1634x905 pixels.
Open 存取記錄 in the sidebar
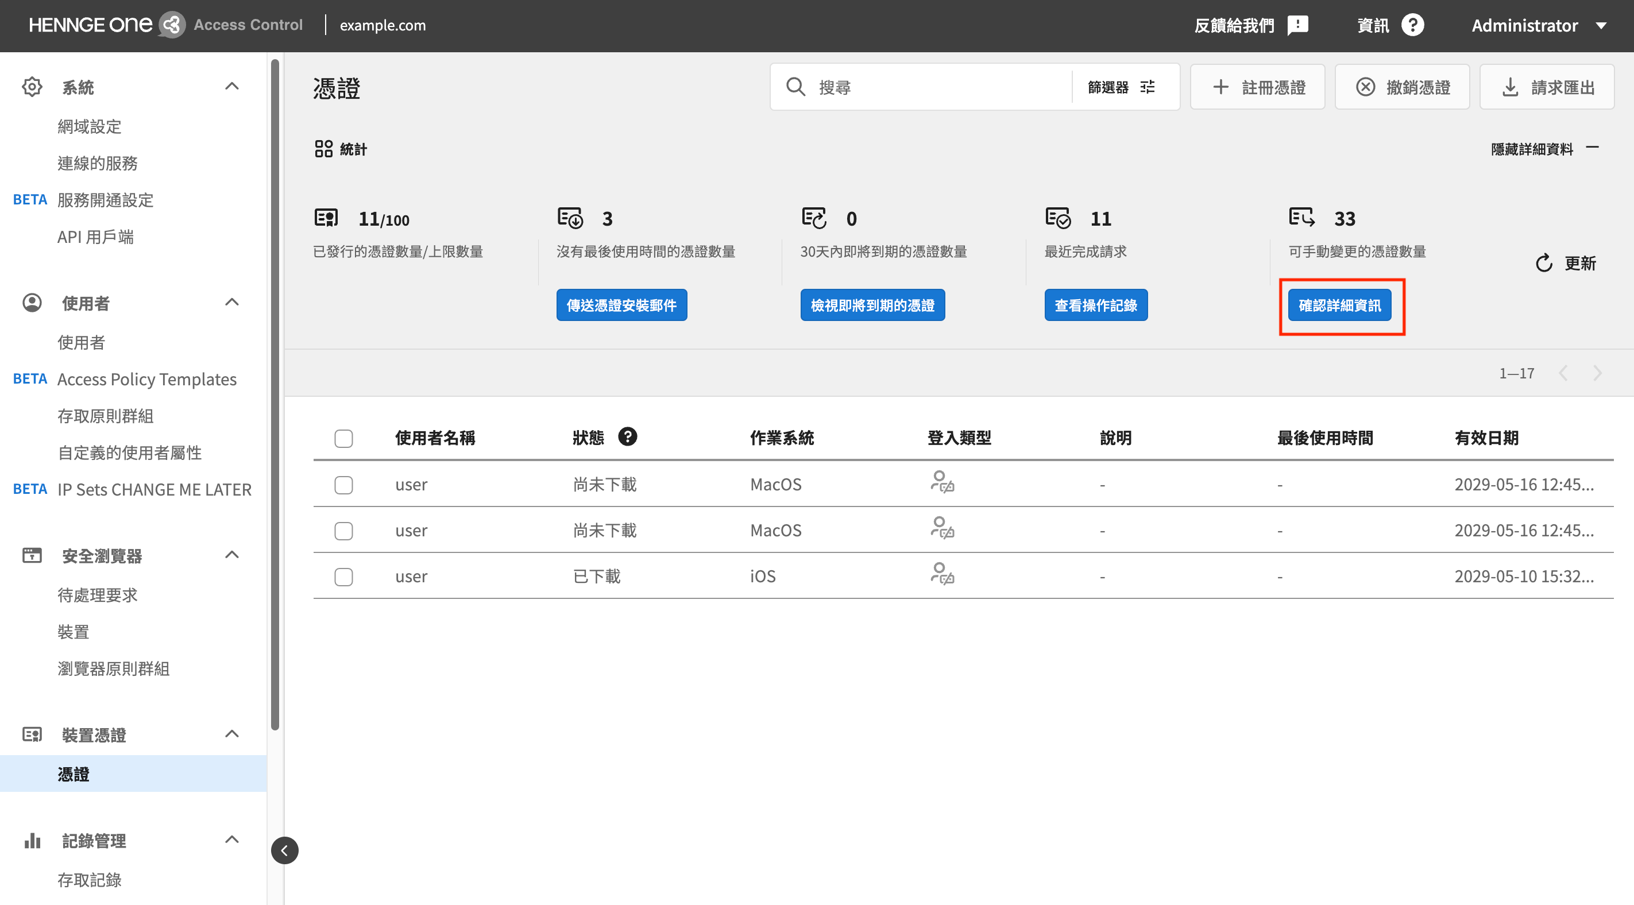coord(90,880)
